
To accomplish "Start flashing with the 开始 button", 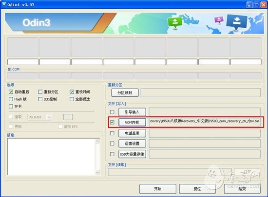I will 158,189.
